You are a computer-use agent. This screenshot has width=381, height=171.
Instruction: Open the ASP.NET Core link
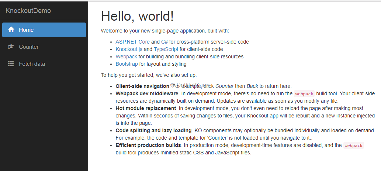point(133,42)
